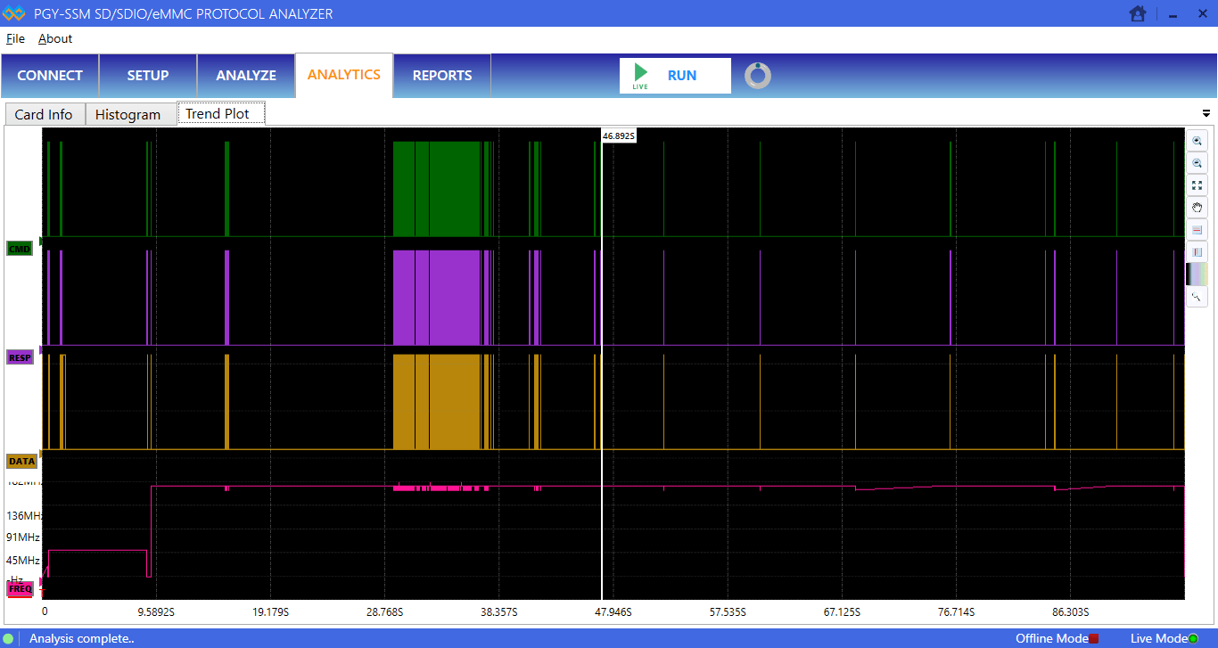Viewport: 1218px width, 648px height.
Task: Toggle the Live Mode indicator
Action: pyautogui.click(x=1162, y=638)
